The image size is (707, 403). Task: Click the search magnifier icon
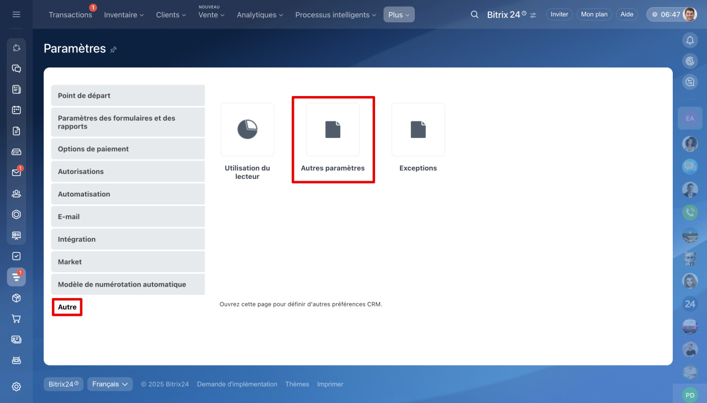coord(474,14)
